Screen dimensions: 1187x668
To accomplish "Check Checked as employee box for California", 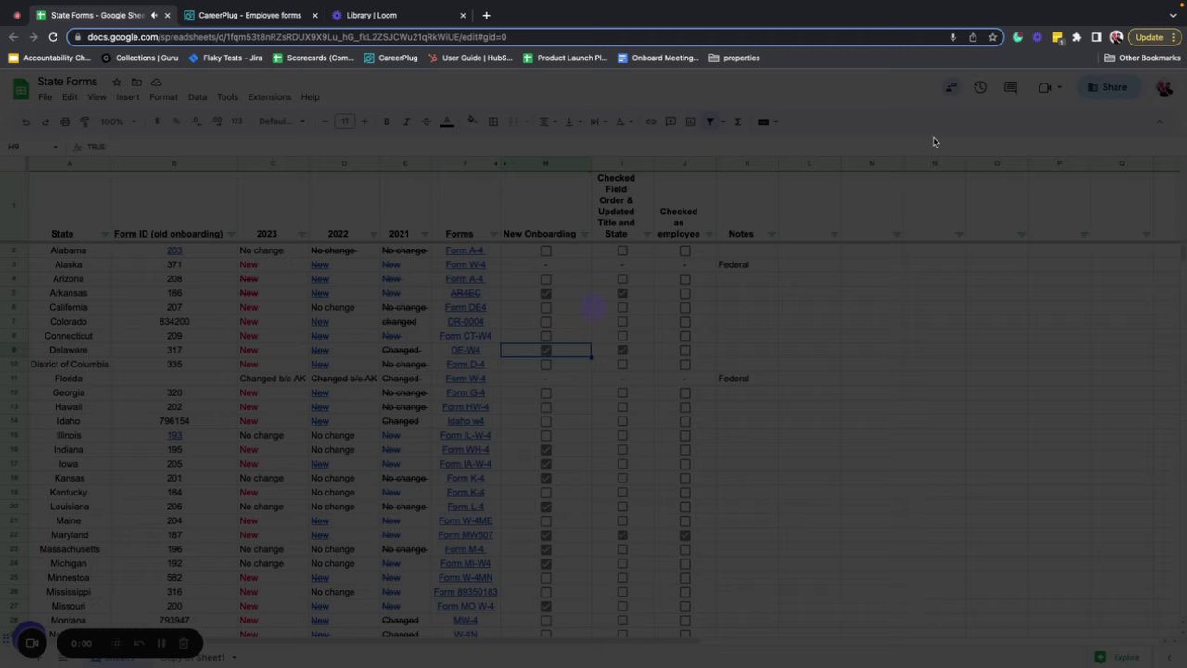I will [x=685, y=307].
